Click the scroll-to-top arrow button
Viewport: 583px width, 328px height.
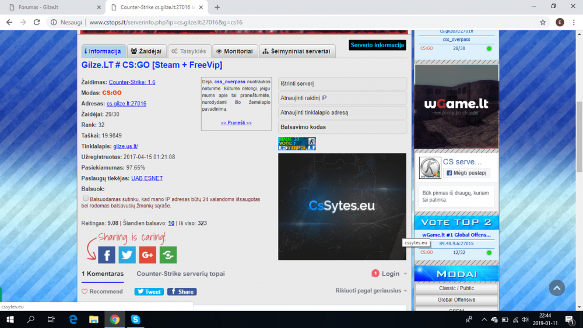[557, 288]
